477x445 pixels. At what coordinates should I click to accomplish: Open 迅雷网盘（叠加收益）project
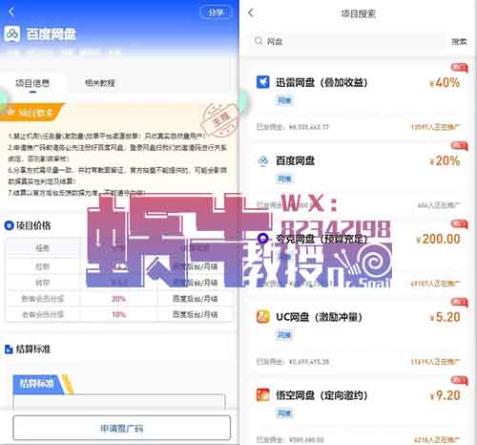click(x=321, y=83)
